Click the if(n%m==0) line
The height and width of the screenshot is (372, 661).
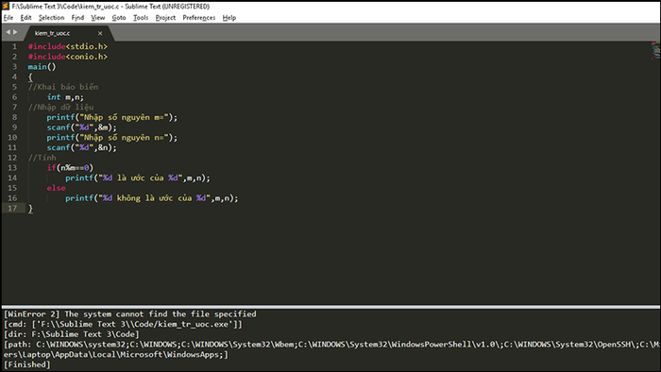(x=70, y=168)
